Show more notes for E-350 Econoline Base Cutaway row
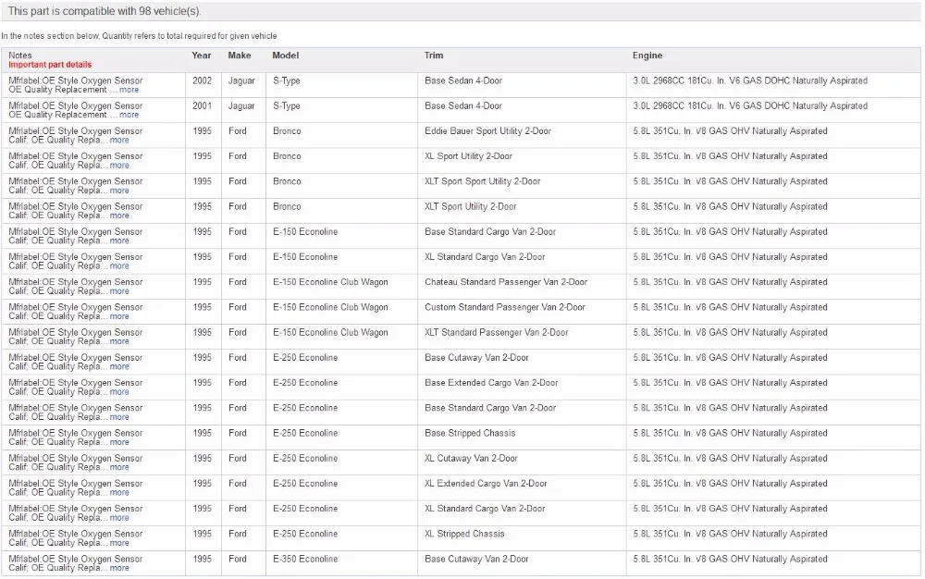This screenshot has width=925, height=579. [119, 568]
